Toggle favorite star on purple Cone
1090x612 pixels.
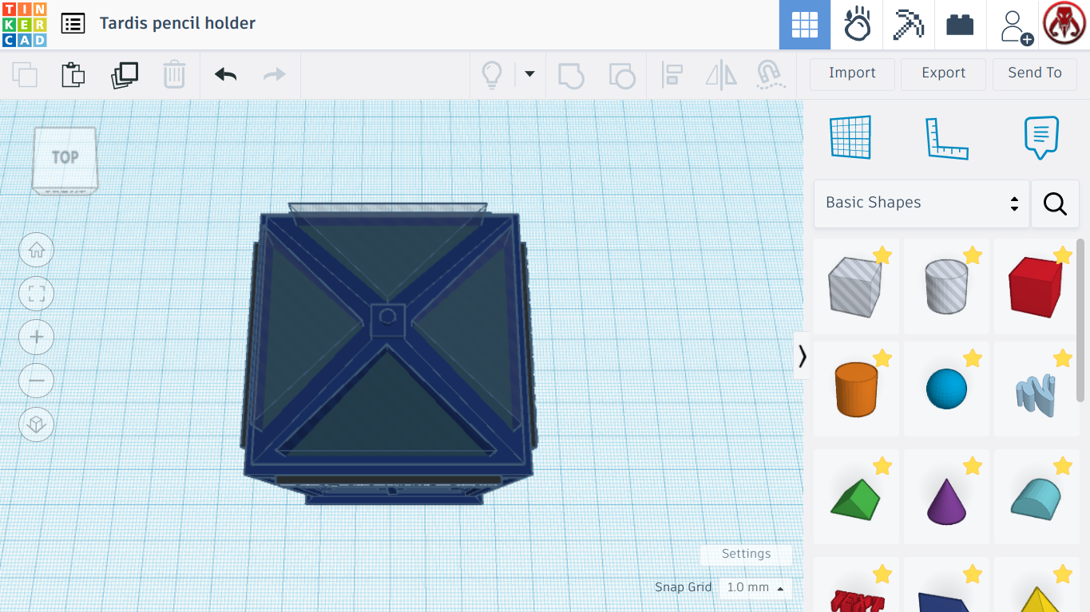pos(972,466)
